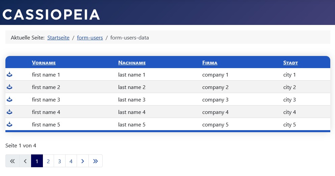
Task: Select page 2 in pagination
Action: (x=48, y=161)
